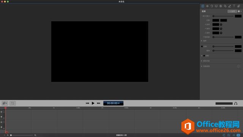This screenshot has width=243, height=137.
Task: Click the headphones audio monitor icon
Action: coord(236,103)
